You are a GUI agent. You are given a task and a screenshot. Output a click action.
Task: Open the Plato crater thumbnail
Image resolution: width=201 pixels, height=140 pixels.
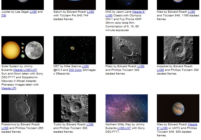(x=127, y=50)
